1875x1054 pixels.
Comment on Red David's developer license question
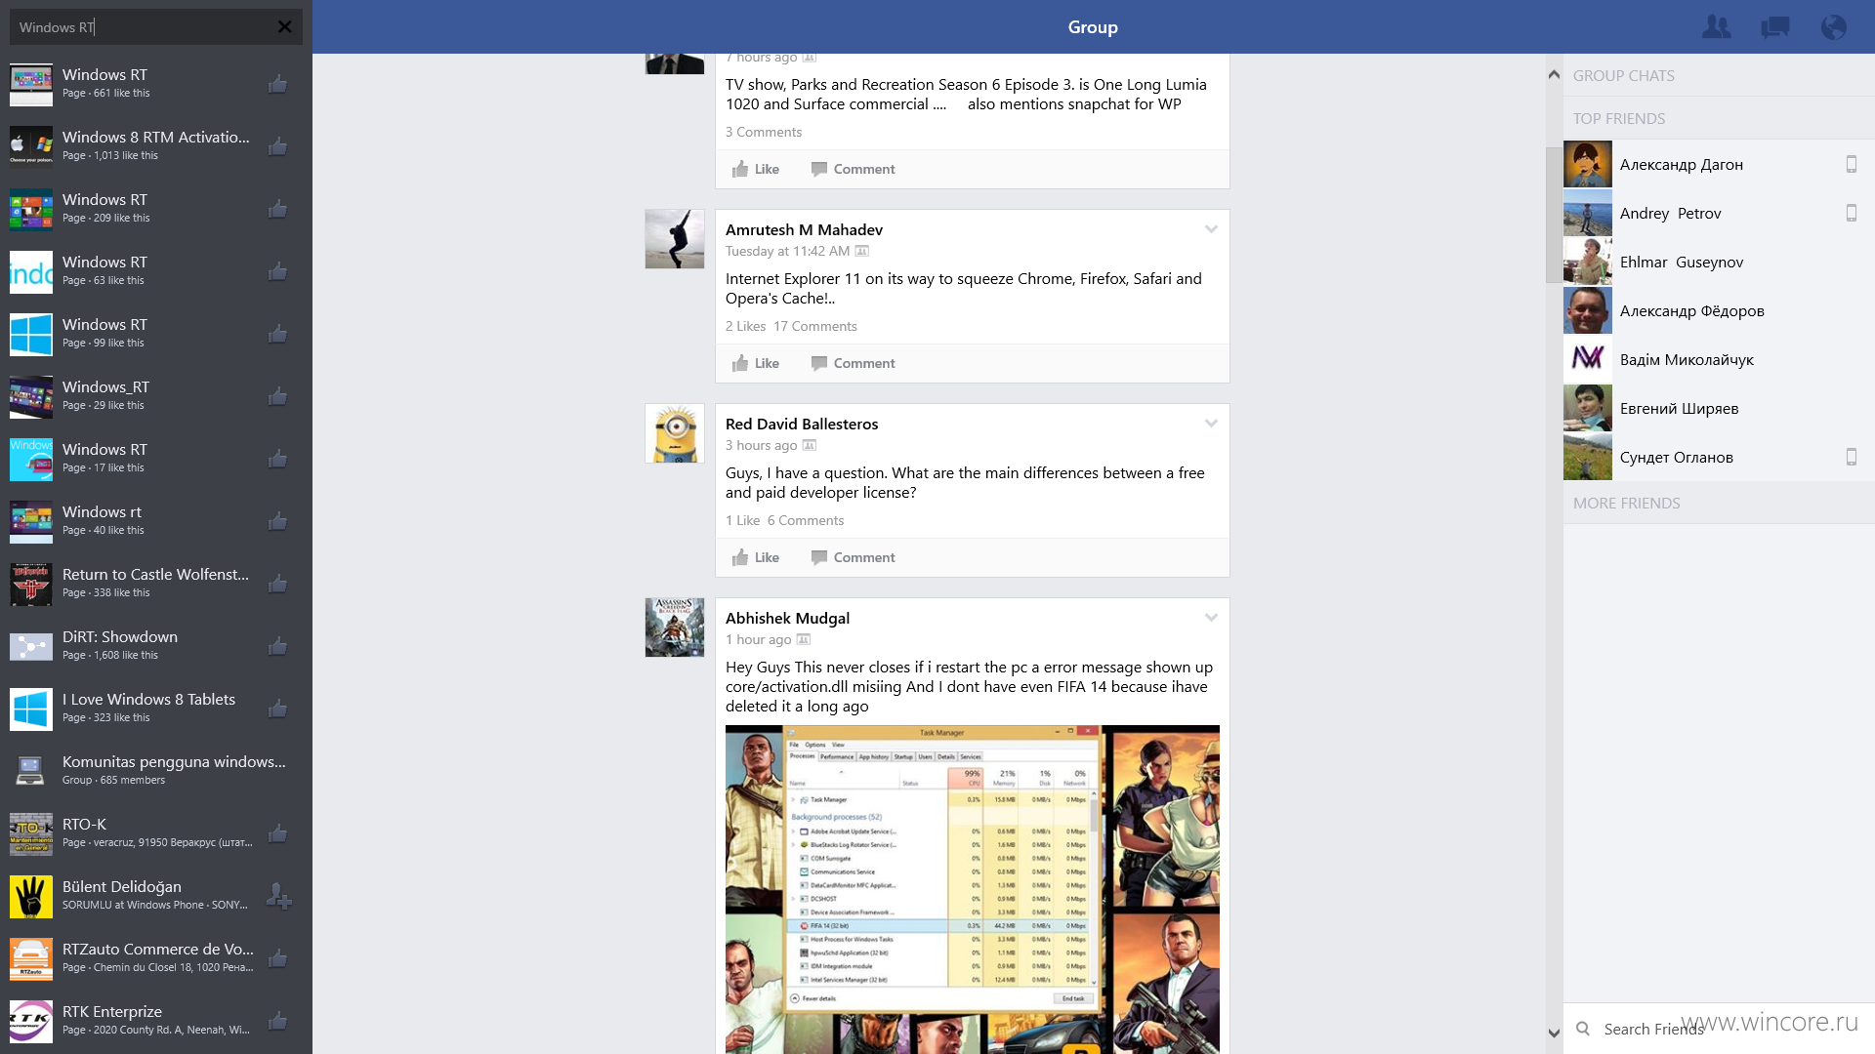click(854, 557)
